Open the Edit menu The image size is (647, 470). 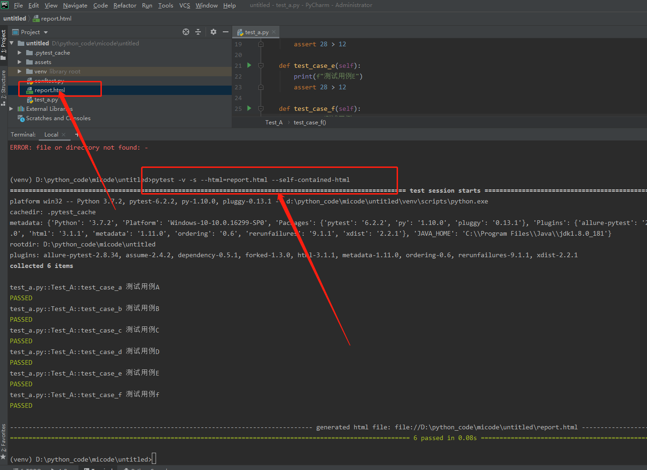(34, 6)
